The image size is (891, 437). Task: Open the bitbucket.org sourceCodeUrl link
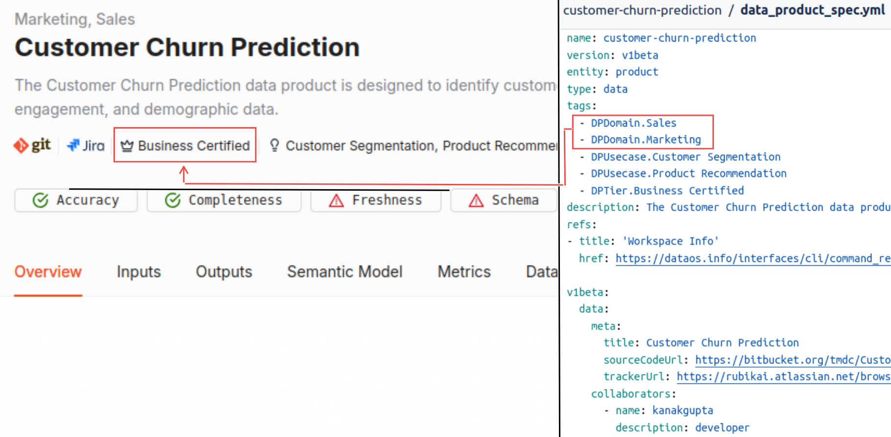(793, 360)
